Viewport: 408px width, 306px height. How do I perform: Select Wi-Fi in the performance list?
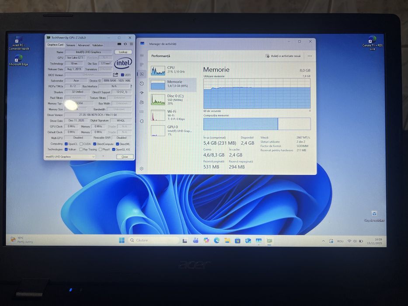173,115
